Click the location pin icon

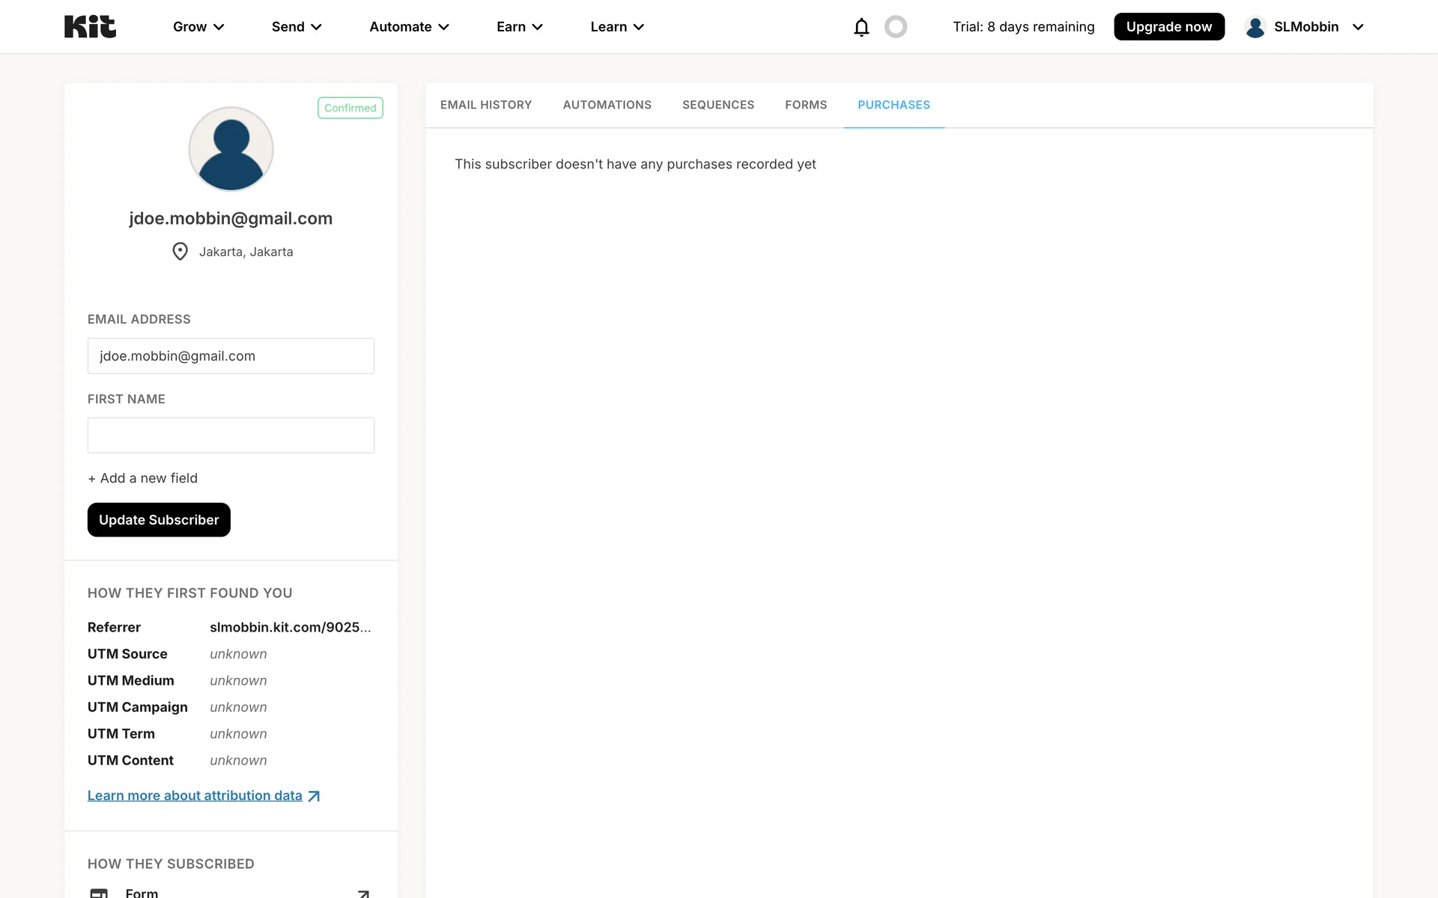(x=180, y=251)
